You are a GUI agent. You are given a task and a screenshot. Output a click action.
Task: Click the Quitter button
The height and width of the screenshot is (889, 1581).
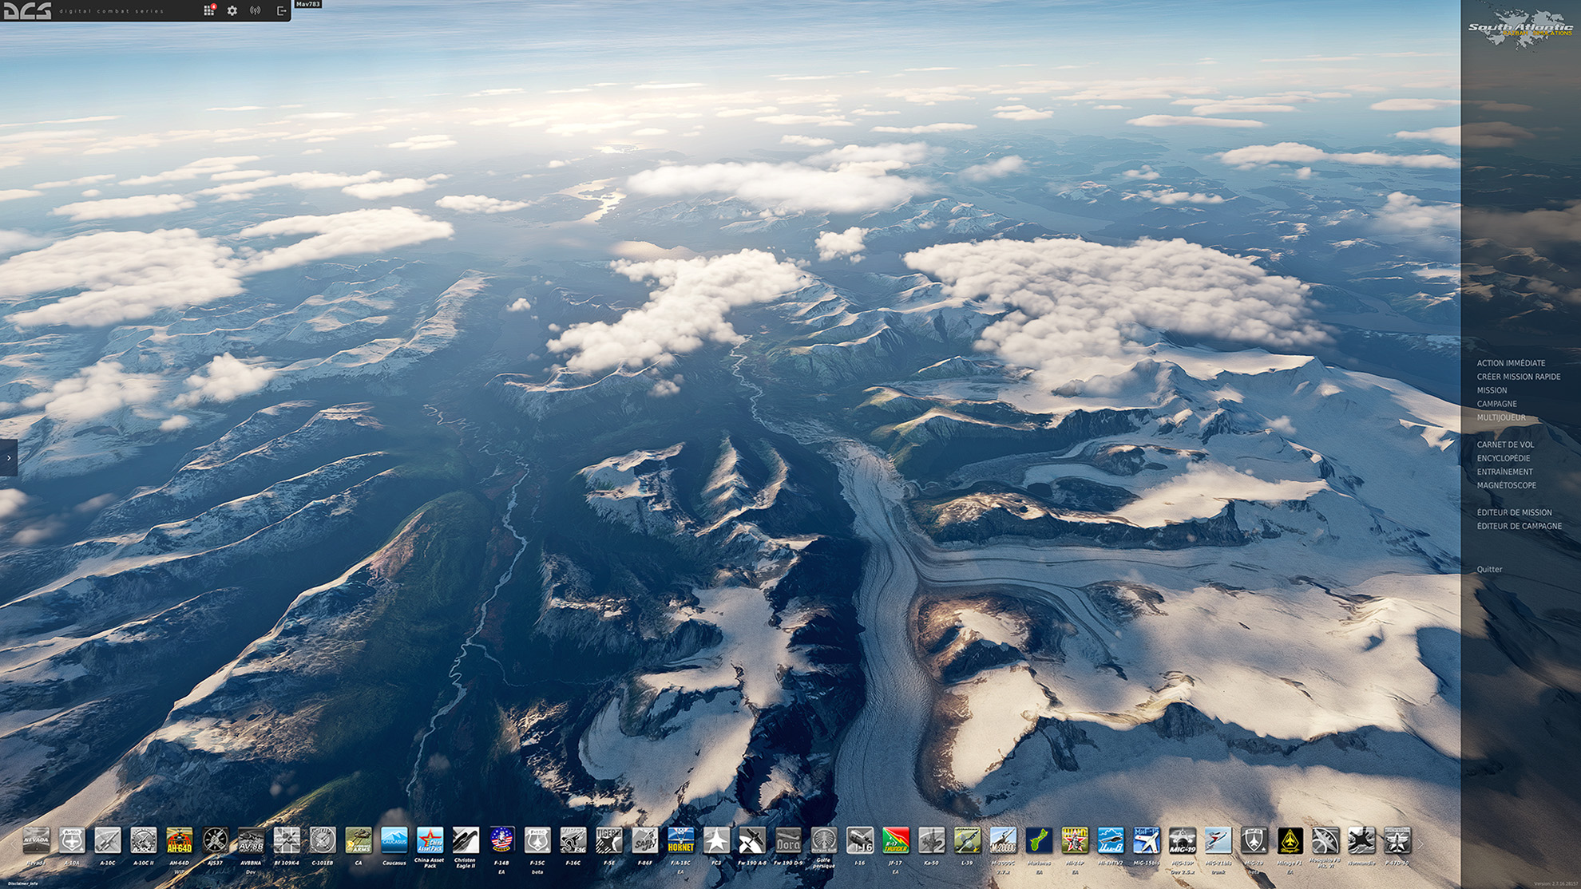tap(1489, 569)
